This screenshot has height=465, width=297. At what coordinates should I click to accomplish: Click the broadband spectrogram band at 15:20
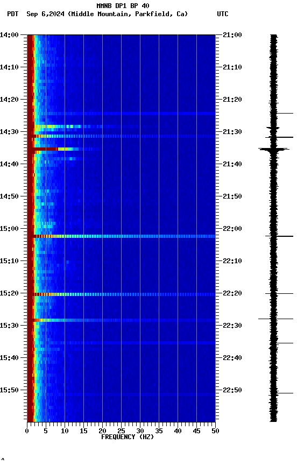pyautogui.click(x=121, y=294)
